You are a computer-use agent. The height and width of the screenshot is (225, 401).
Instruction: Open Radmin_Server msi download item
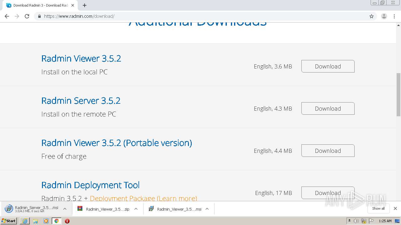(x=31, y=209)
